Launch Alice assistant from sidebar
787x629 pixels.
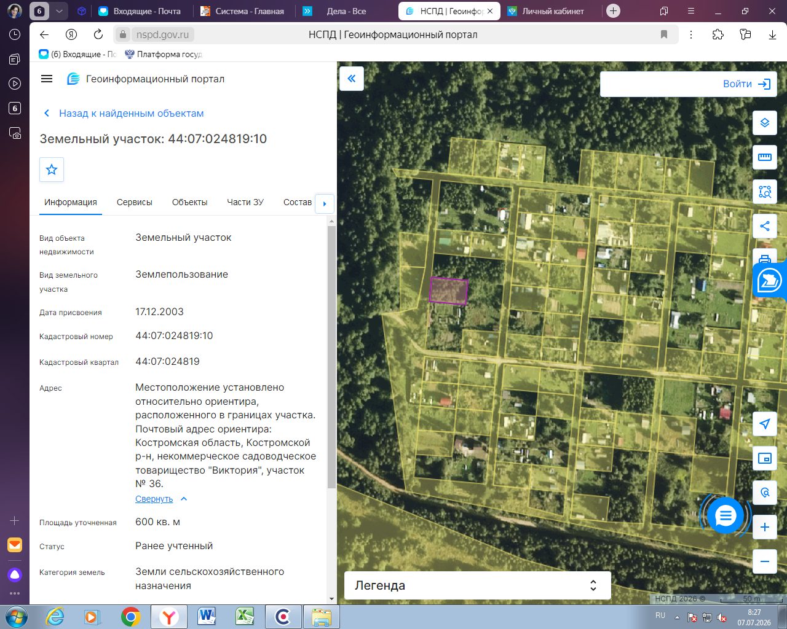15,575
